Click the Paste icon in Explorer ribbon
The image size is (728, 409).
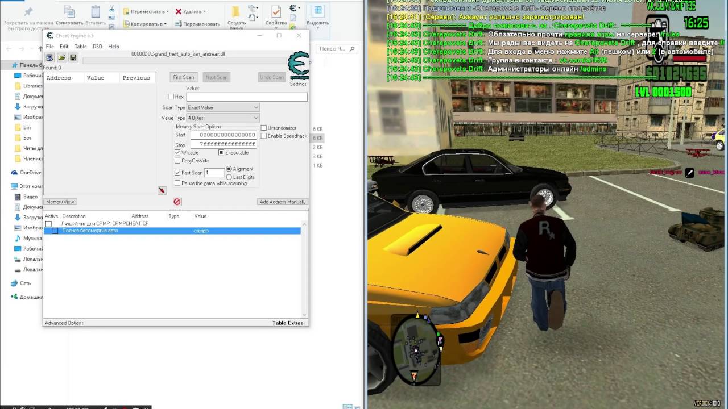(96, 12)
